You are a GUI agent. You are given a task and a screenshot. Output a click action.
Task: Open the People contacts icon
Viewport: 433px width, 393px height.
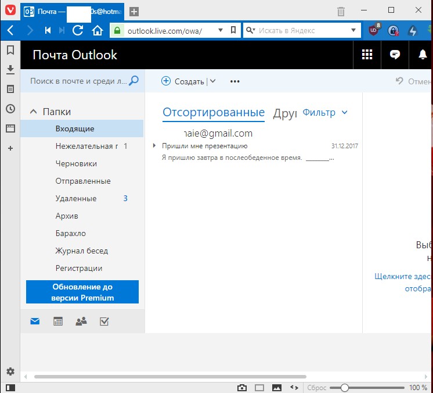coord(81,321)
